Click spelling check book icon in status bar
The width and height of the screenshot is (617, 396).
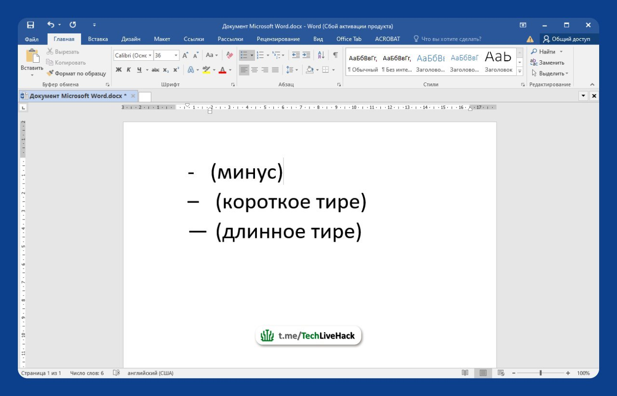(116, 373)
